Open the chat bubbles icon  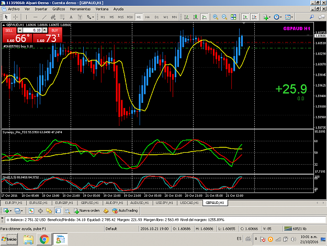click(321, 17)
